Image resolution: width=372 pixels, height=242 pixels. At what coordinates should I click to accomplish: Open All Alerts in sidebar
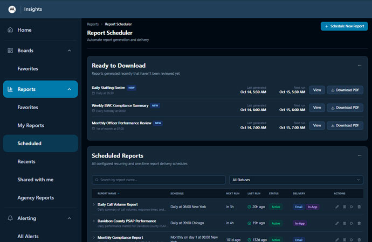pyautogui.click(x=28, y=236)
